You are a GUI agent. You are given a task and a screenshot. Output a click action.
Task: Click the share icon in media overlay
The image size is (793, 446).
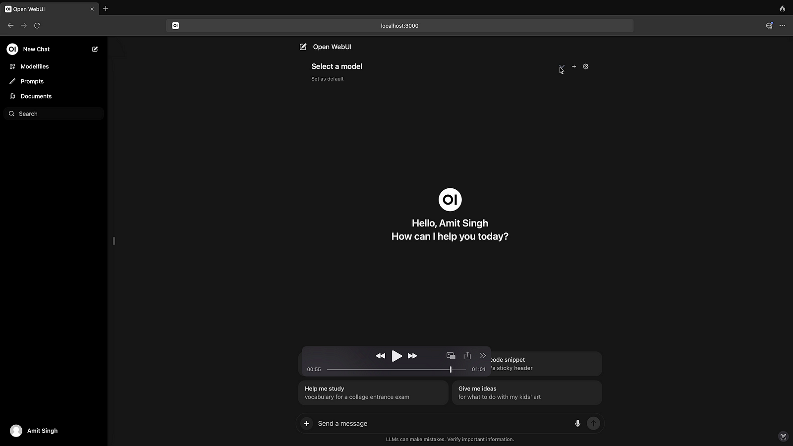coord(467,356)
